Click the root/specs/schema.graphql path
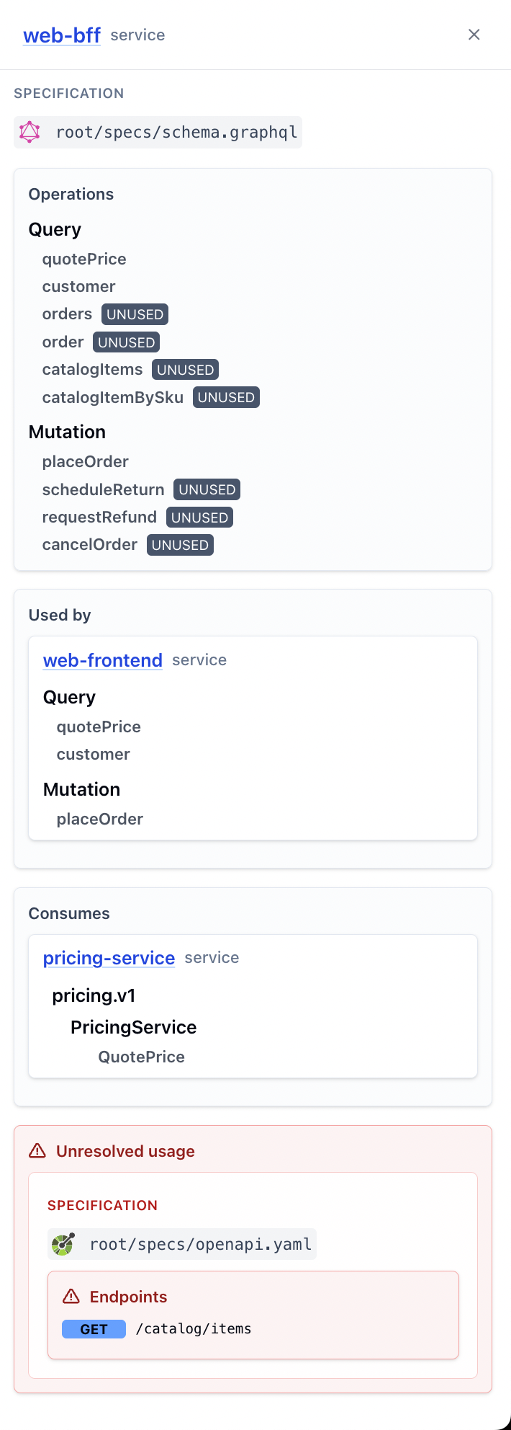Viewport: 511px width, 1430px height. (177, 133)
